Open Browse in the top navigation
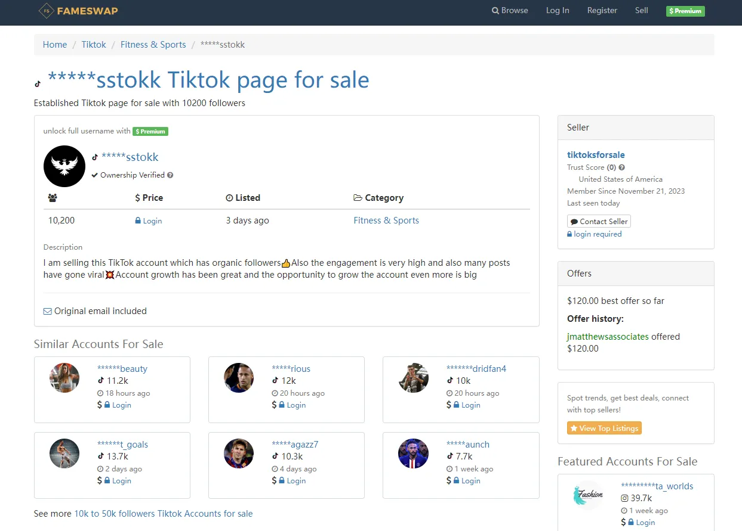Screen dimensions: 742x531 510,10
